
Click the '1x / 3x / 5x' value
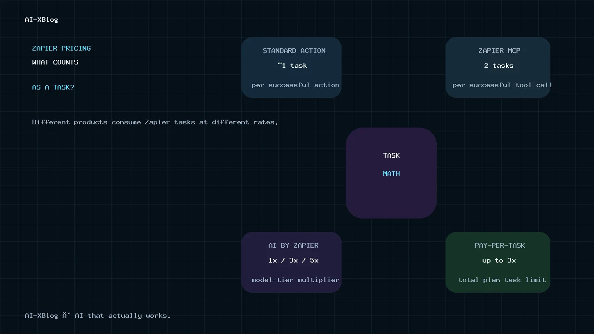[293, 260]
